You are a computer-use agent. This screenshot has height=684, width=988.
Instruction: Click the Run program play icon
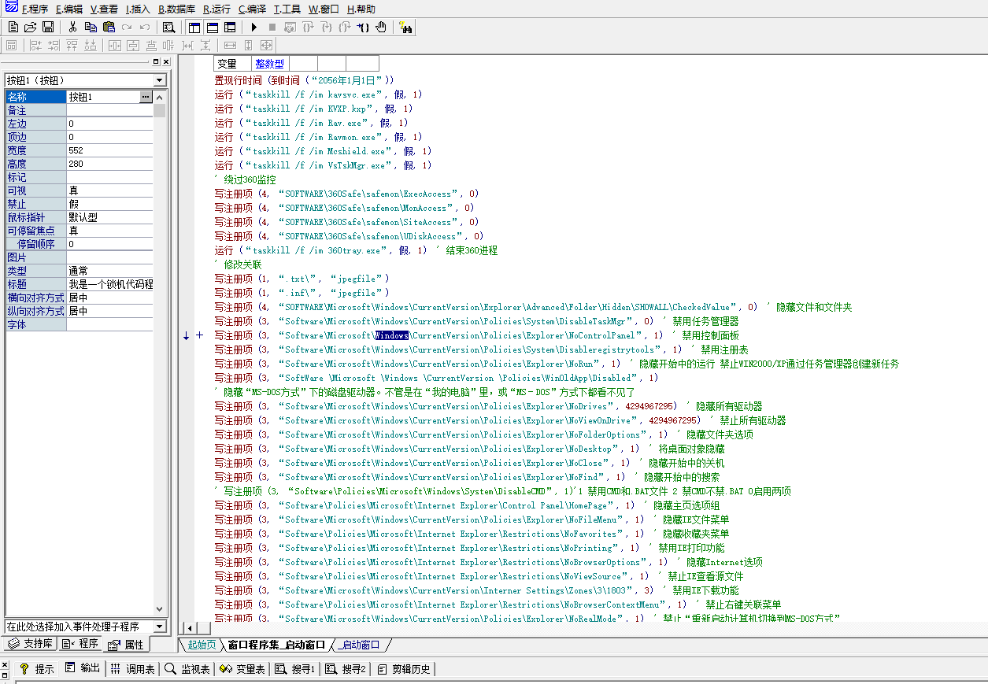(x=254, y=27)
